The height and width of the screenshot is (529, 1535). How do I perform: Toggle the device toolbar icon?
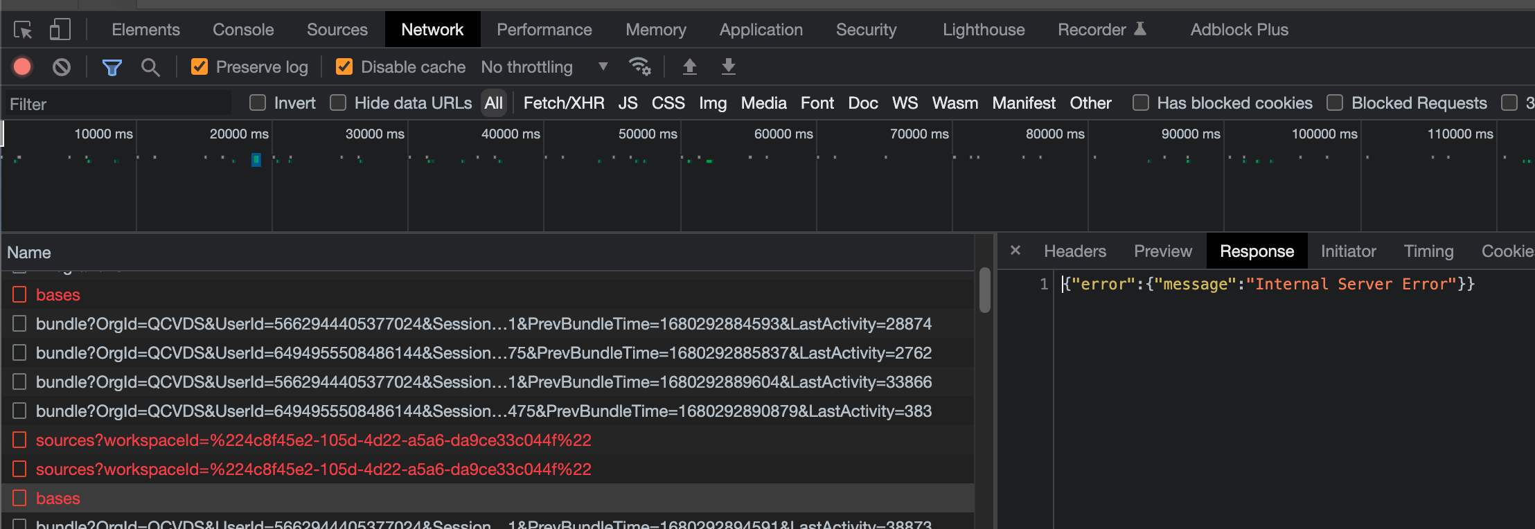(60, 30)
